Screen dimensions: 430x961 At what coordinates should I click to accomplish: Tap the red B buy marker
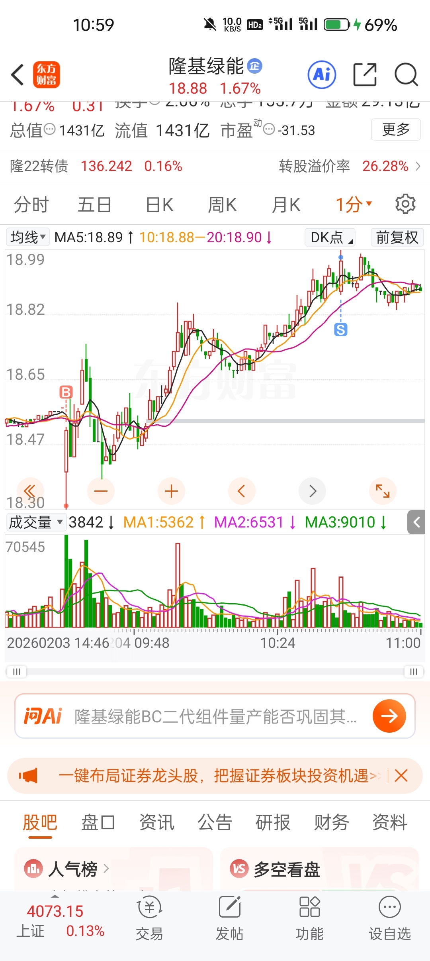pyautogui.click(x=66, y=392)
